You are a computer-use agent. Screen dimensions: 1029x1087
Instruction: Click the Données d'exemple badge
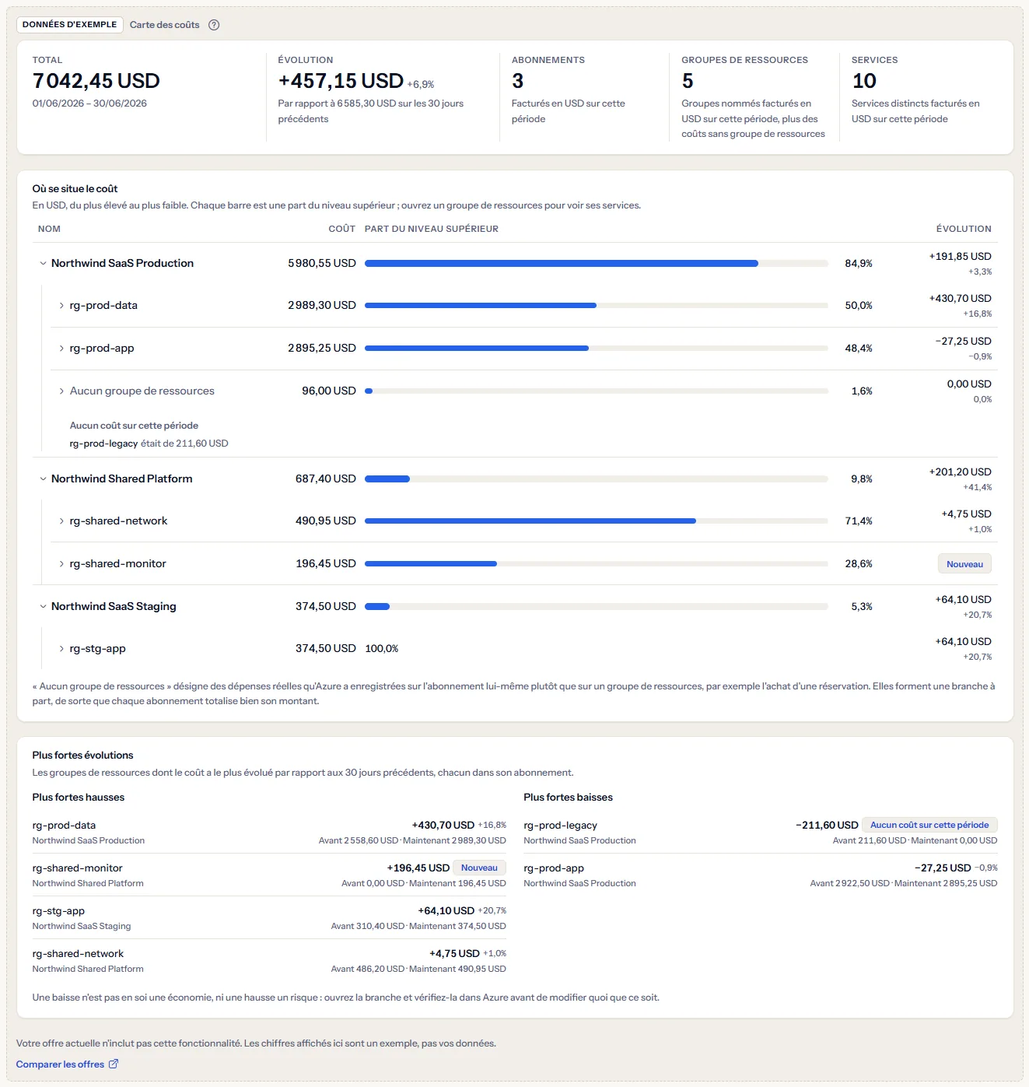[69, 25]
